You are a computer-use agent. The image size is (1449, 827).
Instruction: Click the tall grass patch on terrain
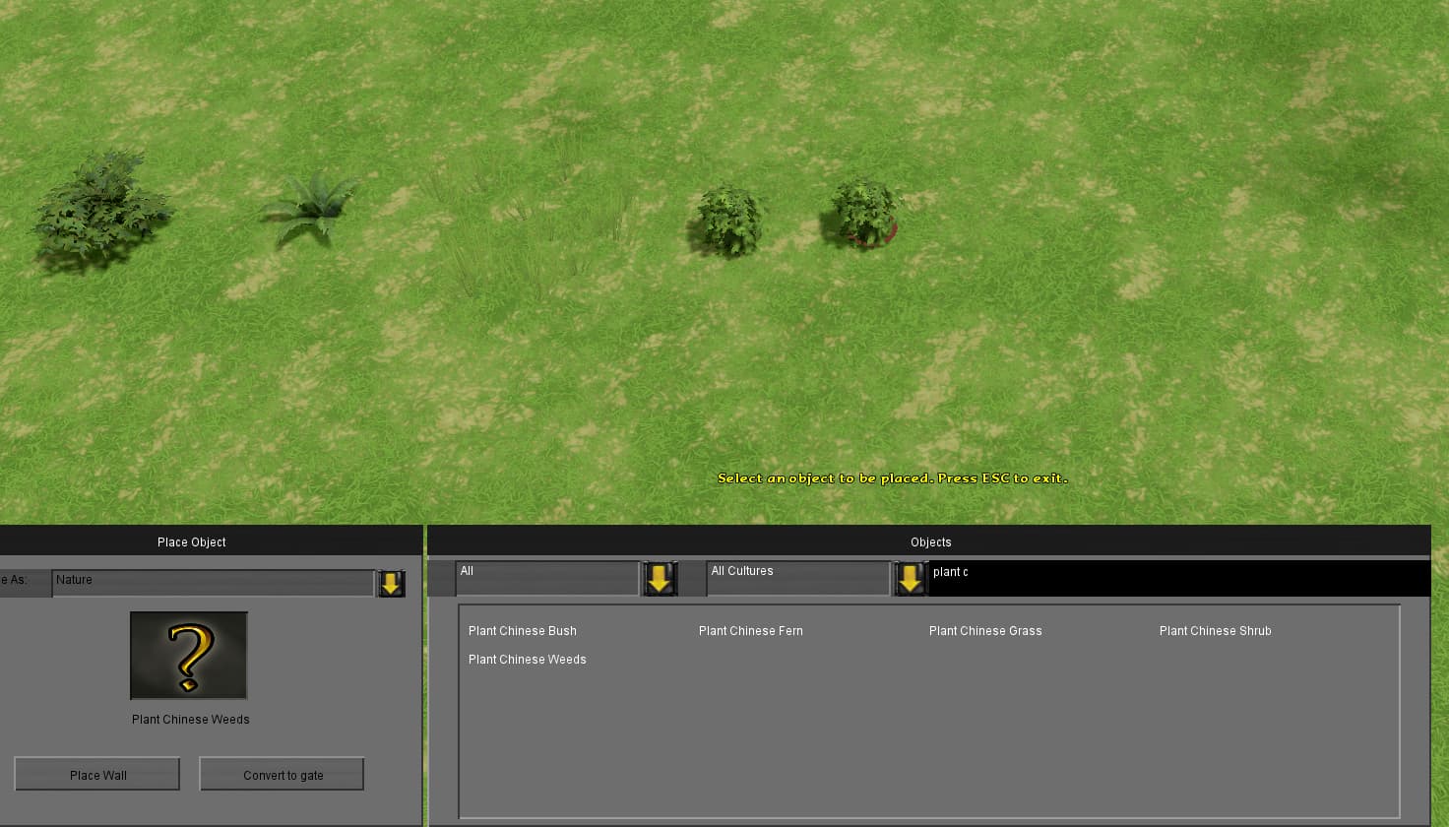tap(532, 236)
